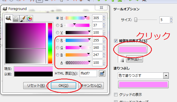Click the S value field showing 37
Viewport: 177px width, 102px height.
tap(97, 25)
